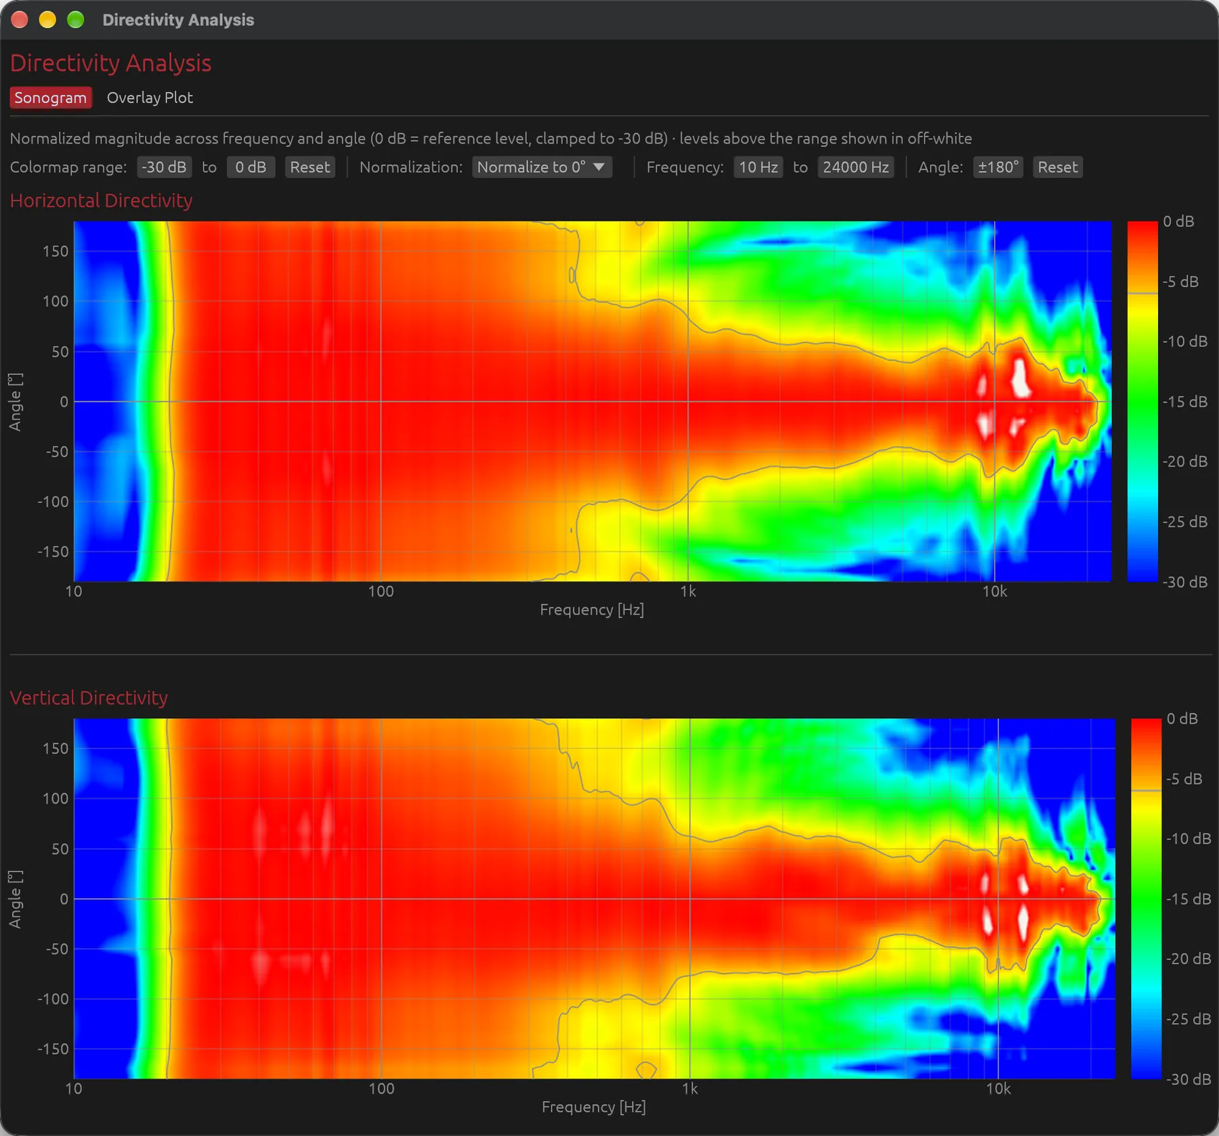Image resolution: width=1219 pixels, height=1136 pixels.
Task: Click the normalized magnitude description text
Action: coord(491,139)
